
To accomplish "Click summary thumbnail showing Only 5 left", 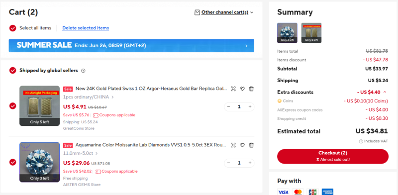I will [x=311, y=33].
